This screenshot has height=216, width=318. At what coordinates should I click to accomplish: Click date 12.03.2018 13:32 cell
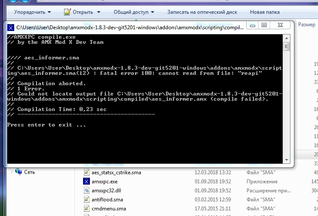click(x=213, y=173)
